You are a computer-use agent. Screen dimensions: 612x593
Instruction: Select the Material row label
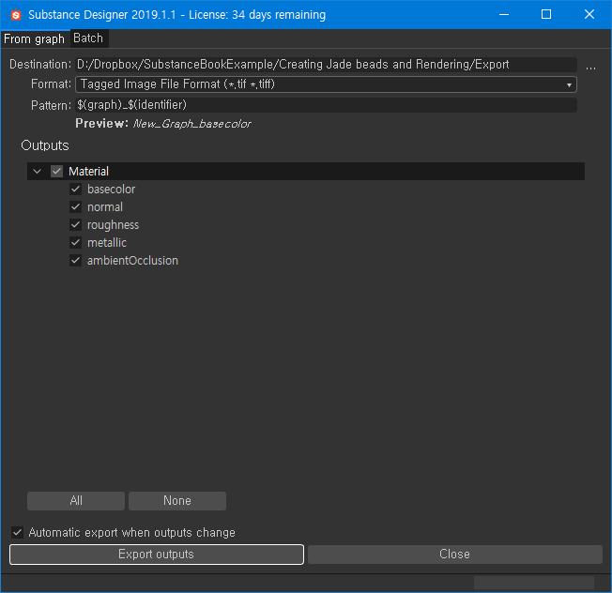click(88, 172)
